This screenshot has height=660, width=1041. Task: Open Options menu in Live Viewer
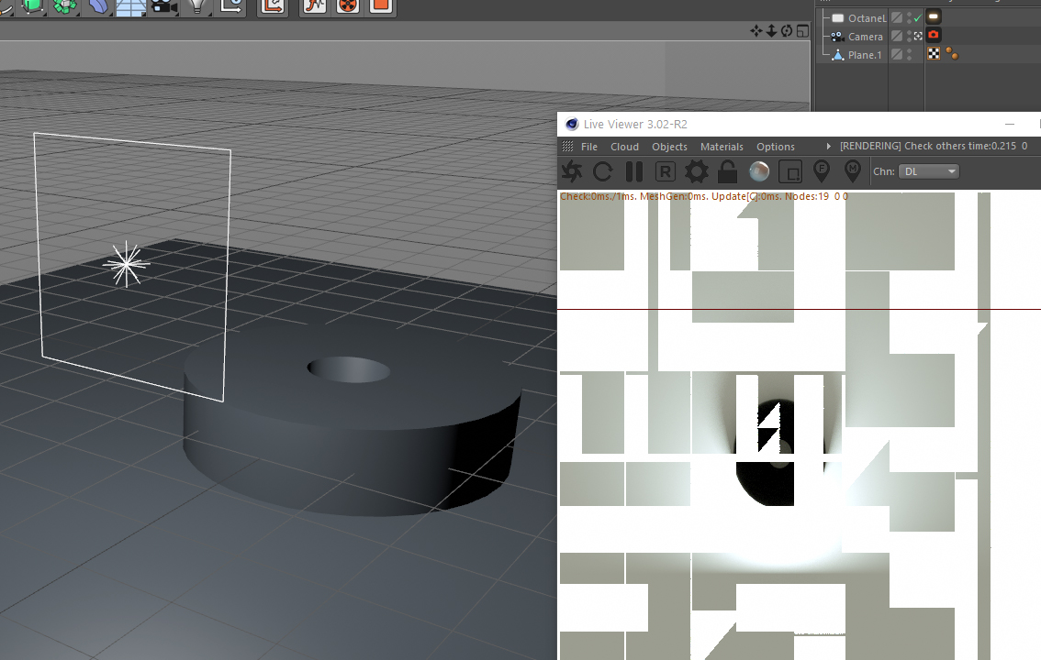[x=776, y=147]
